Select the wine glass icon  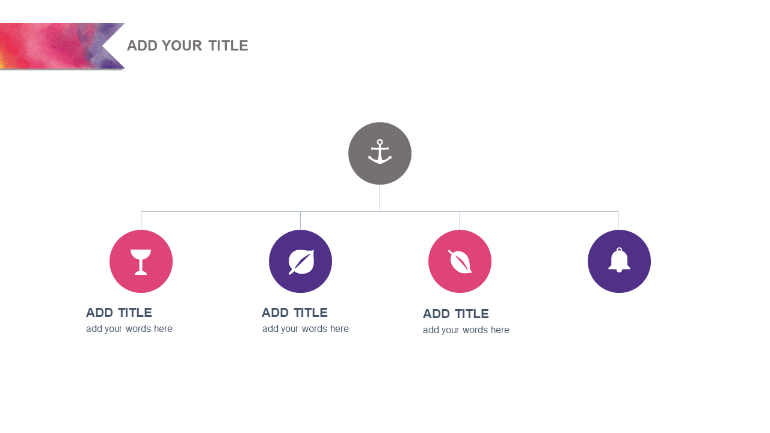[x=141, y=262]
